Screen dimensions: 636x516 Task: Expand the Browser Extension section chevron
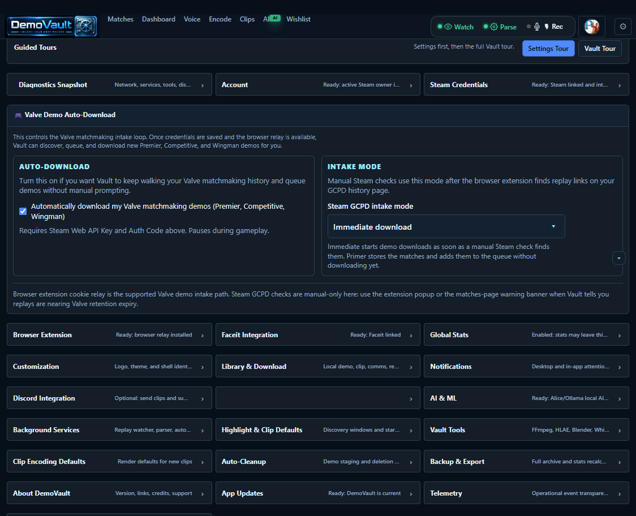coord(203,336)
